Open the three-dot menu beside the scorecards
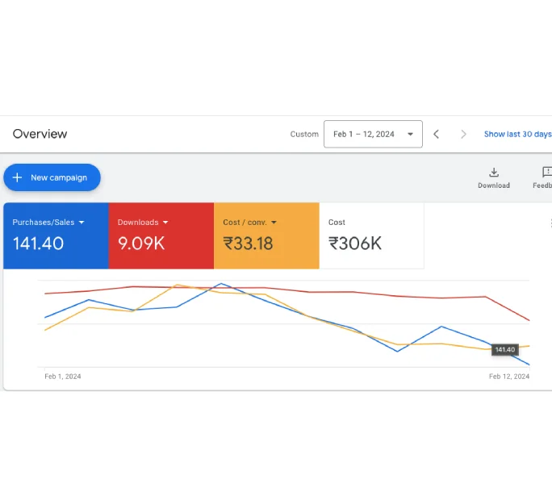The image size is (552, 504). (550, 223)
